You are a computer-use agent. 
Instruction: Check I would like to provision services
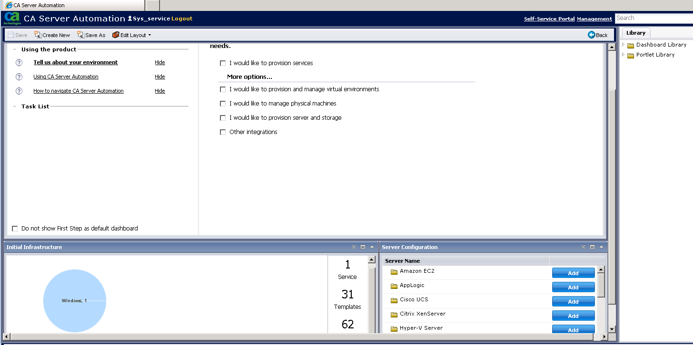pyautogui.click(x=223, y=63)
